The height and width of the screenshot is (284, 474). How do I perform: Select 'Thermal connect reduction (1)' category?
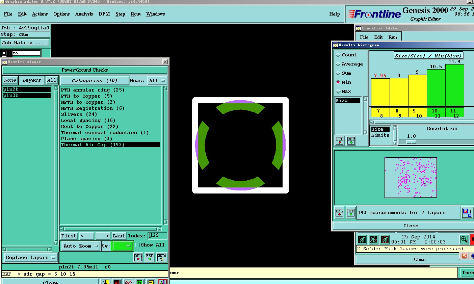[x=105, y=133]
